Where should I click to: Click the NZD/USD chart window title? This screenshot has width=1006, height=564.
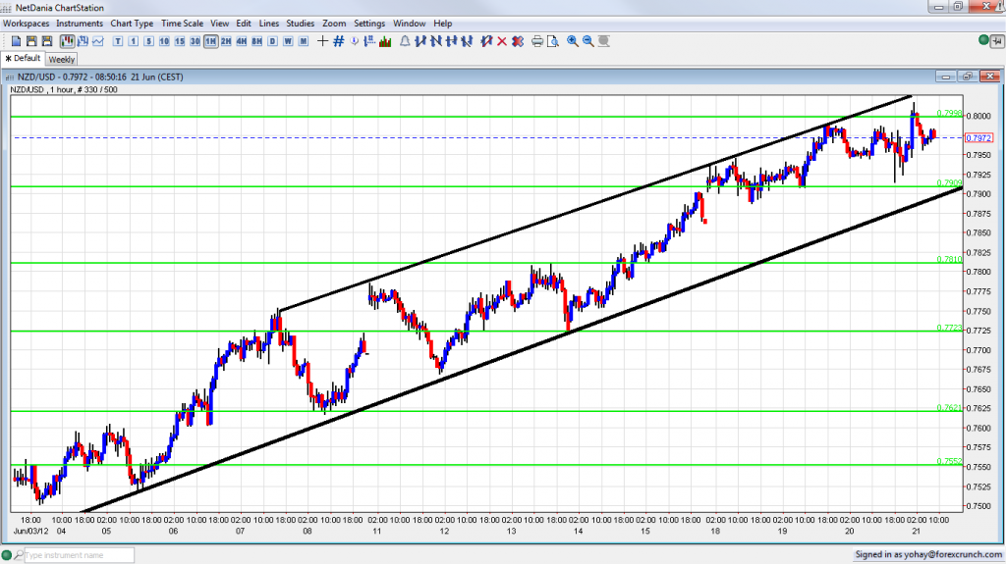[x=100, y=77]
